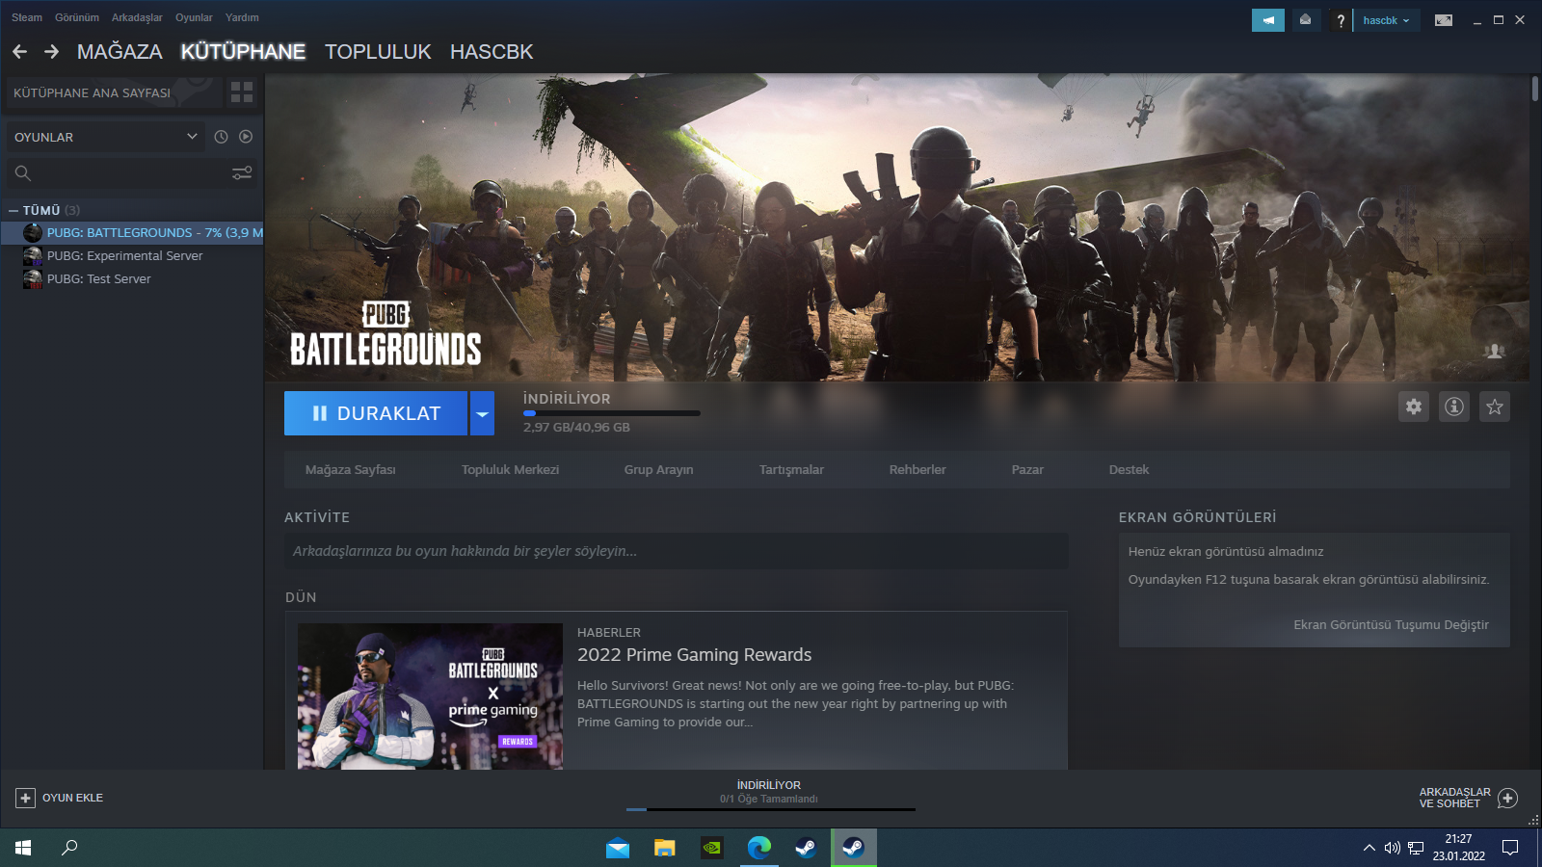The image size is (1542, 867).
Task: Open 2022 Prime Gaming Rewards headline
Action: (694, 655)
